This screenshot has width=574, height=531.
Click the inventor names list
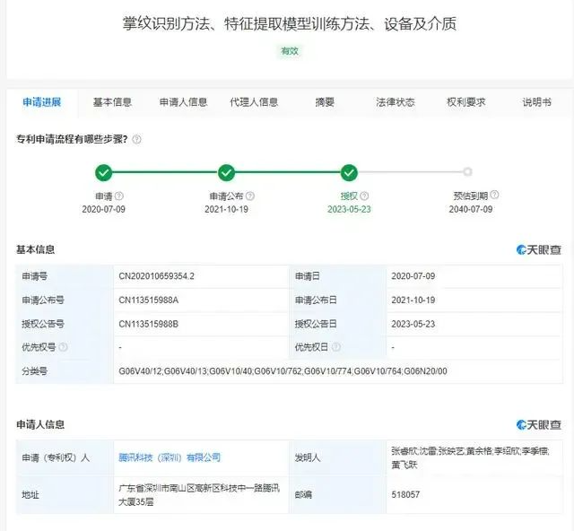tap(470, 457)
